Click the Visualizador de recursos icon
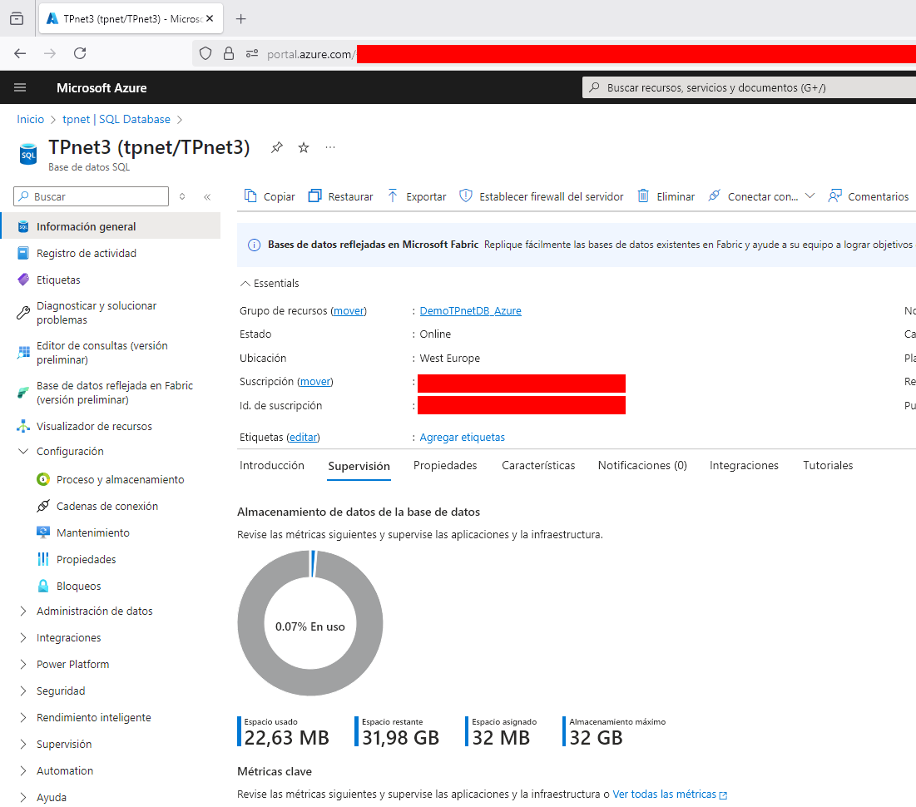This screenshot has width=916, height=807. (x=23, y=426)
